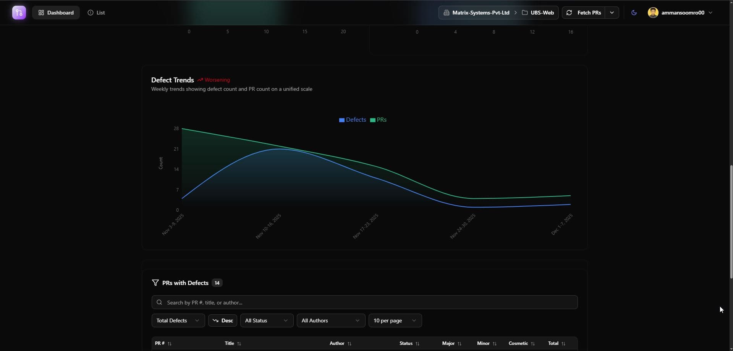
Task: Sort table by Title column
Action: (x=233, y=343)
